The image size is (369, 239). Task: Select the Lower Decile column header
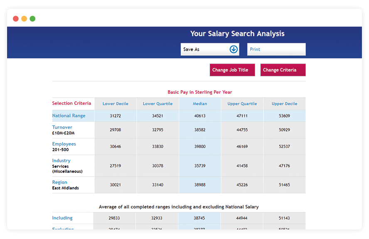(x=116, y=104)
